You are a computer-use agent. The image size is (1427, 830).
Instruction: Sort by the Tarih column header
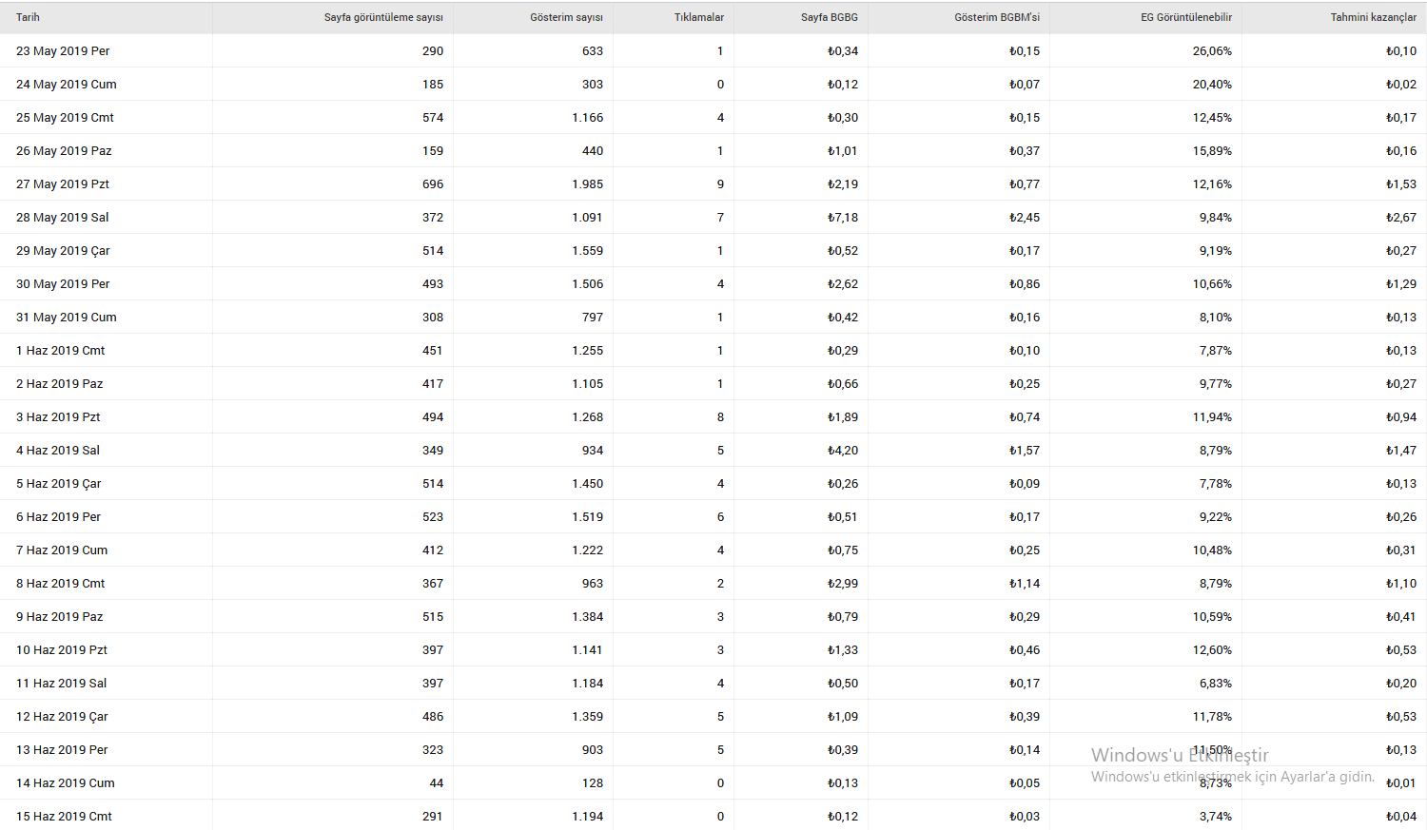(x=28, y=17)
